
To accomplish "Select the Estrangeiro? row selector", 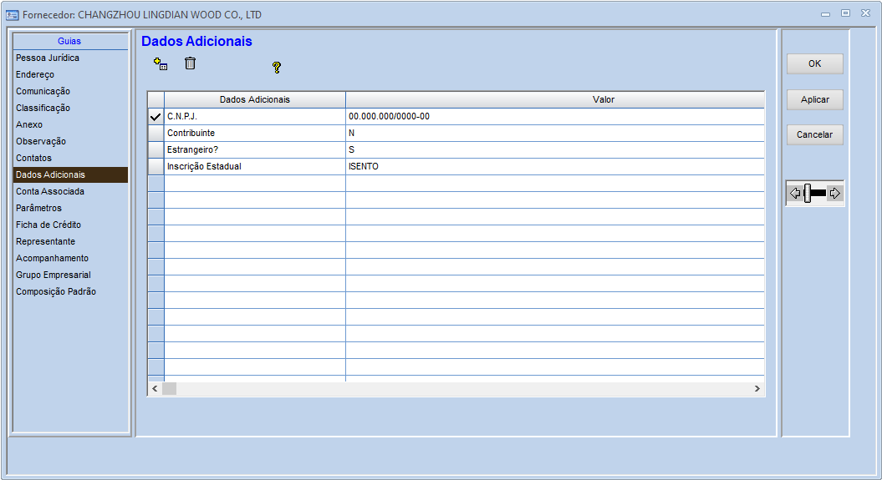I will (x=155, y=150).
